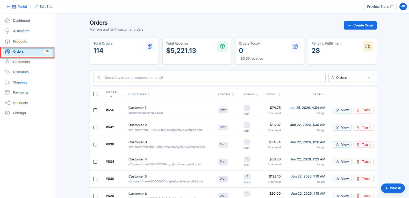The width and height of the screenshot is (409, 198).
Task: Click the Products box icon
Action: pyautogui.click(x=8, y=41)
